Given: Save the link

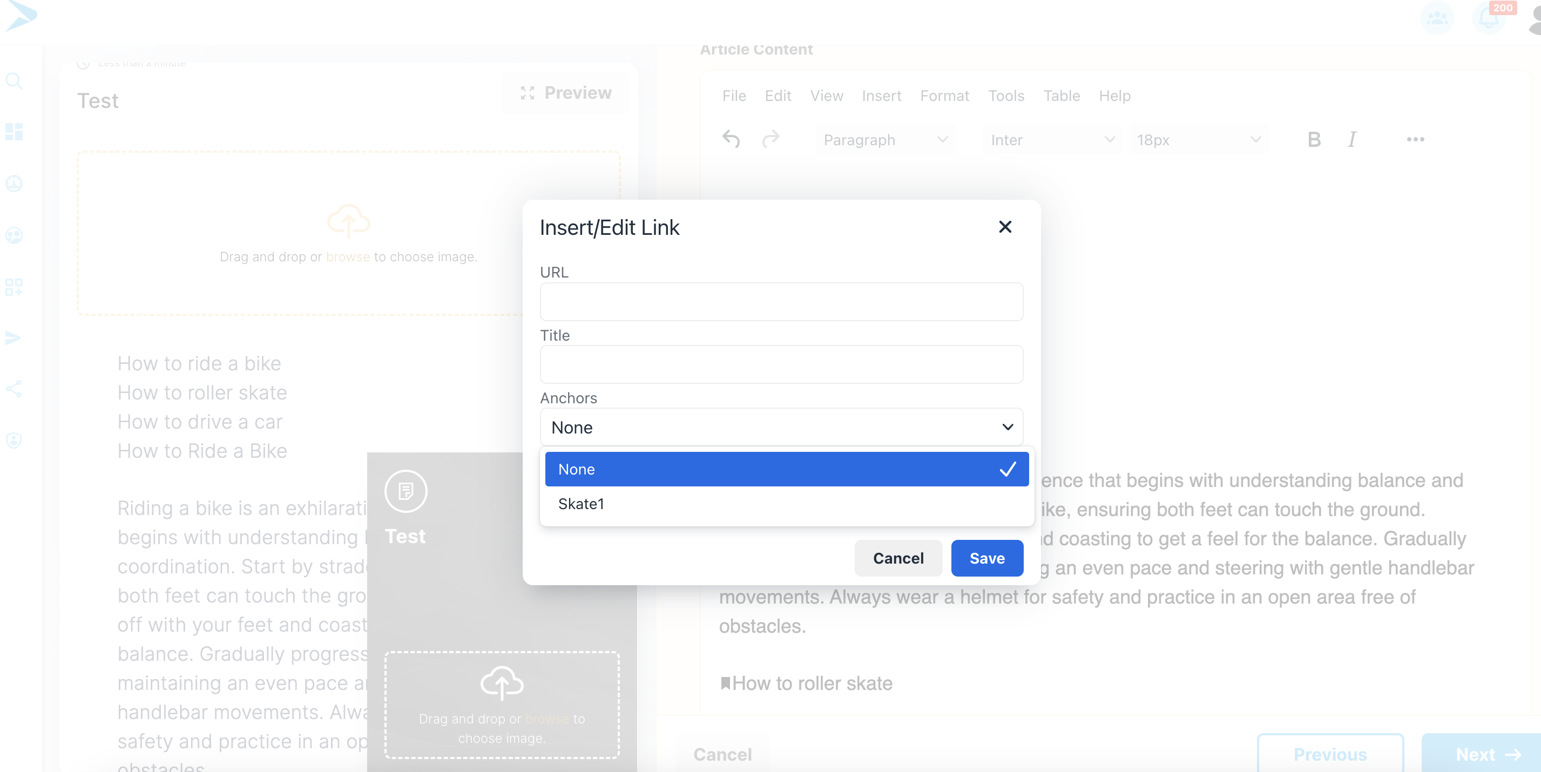Looking at the screenshot, I should click(987, 559).
